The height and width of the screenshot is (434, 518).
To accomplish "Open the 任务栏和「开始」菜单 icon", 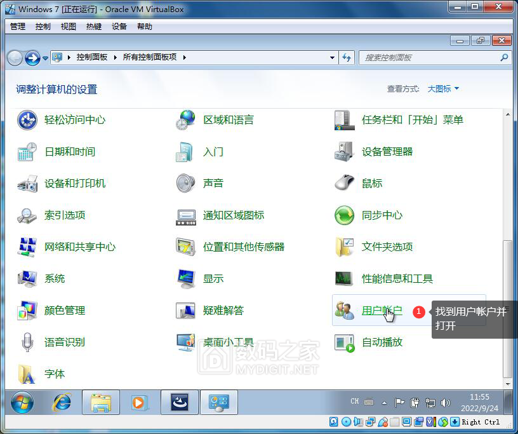I will pyautogui.click(x=344, y=119).
